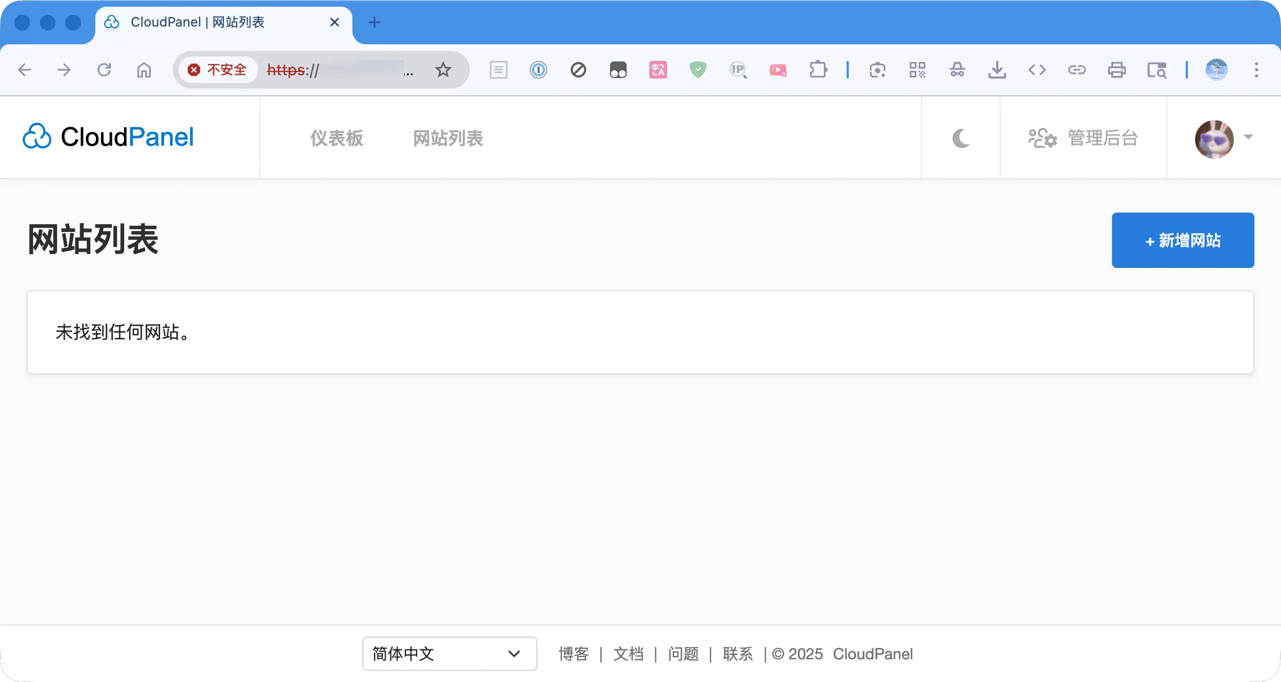This screenshot has width=1281, height=682.
Task: Start a screenshot capture from the toolbar
Action: (x=878, y=70)
